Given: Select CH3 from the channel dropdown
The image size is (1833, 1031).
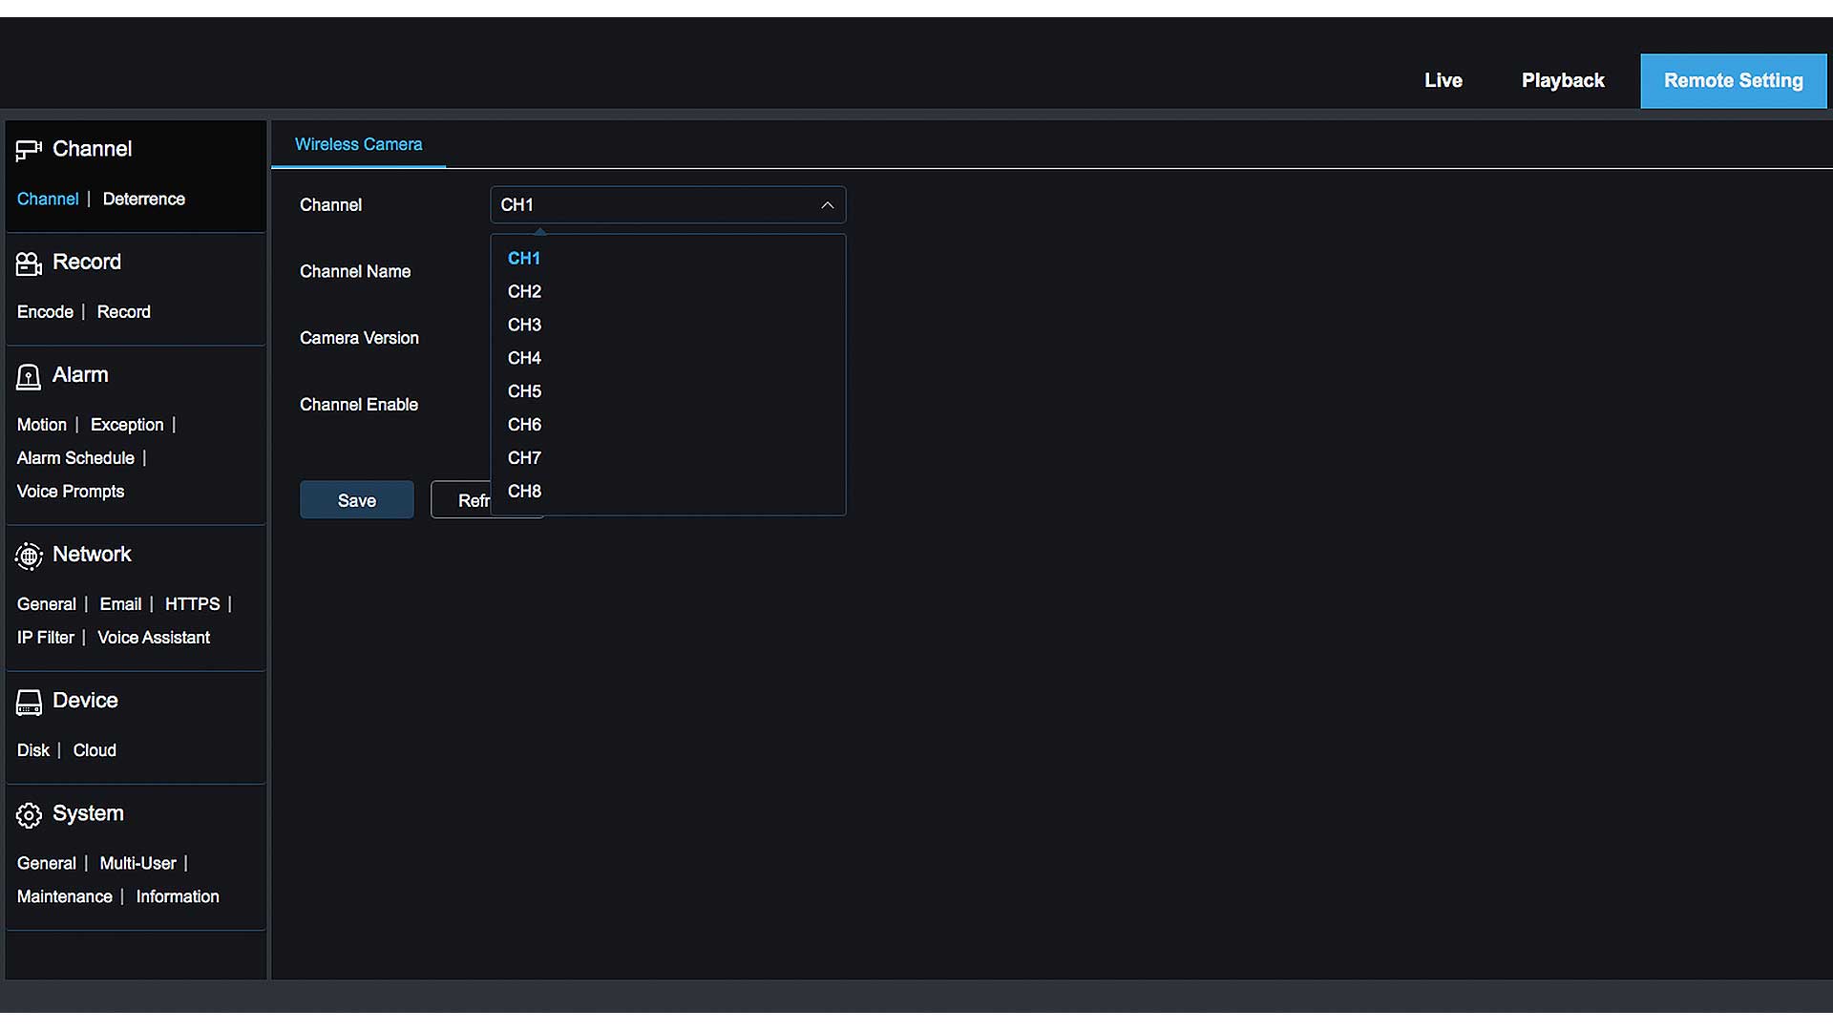Looking at the screenshot, I should pos(524,325).
